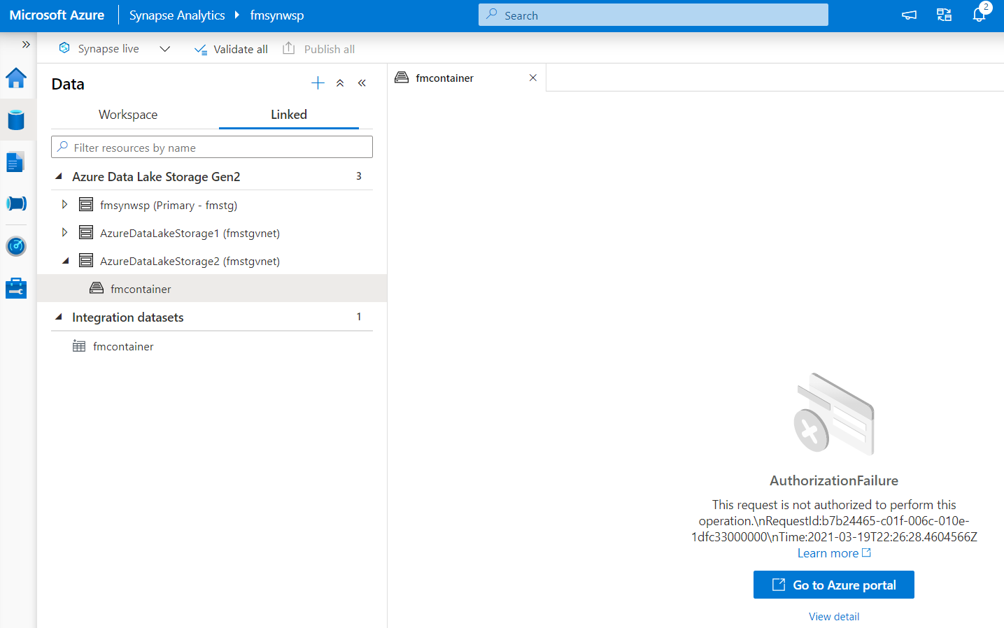Expand fmsynwsp (Primary - fmstg) node

[x=64, y=204]
